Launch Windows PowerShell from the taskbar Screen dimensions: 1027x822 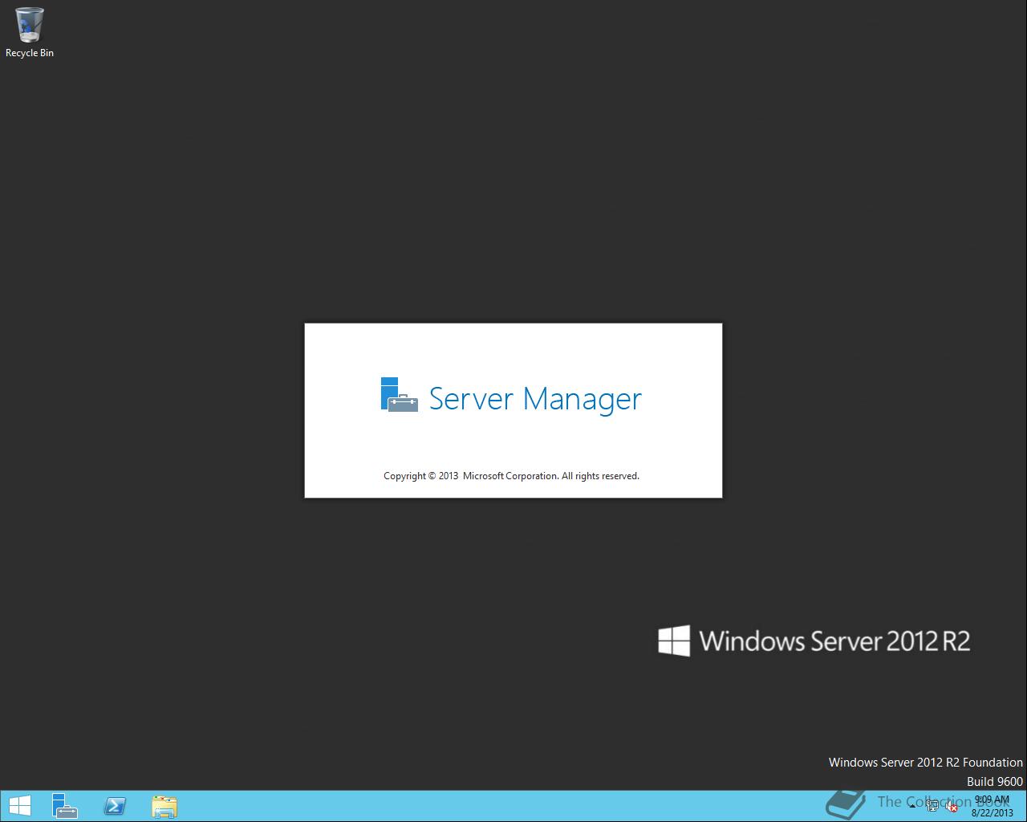click(x=115, y=806)
